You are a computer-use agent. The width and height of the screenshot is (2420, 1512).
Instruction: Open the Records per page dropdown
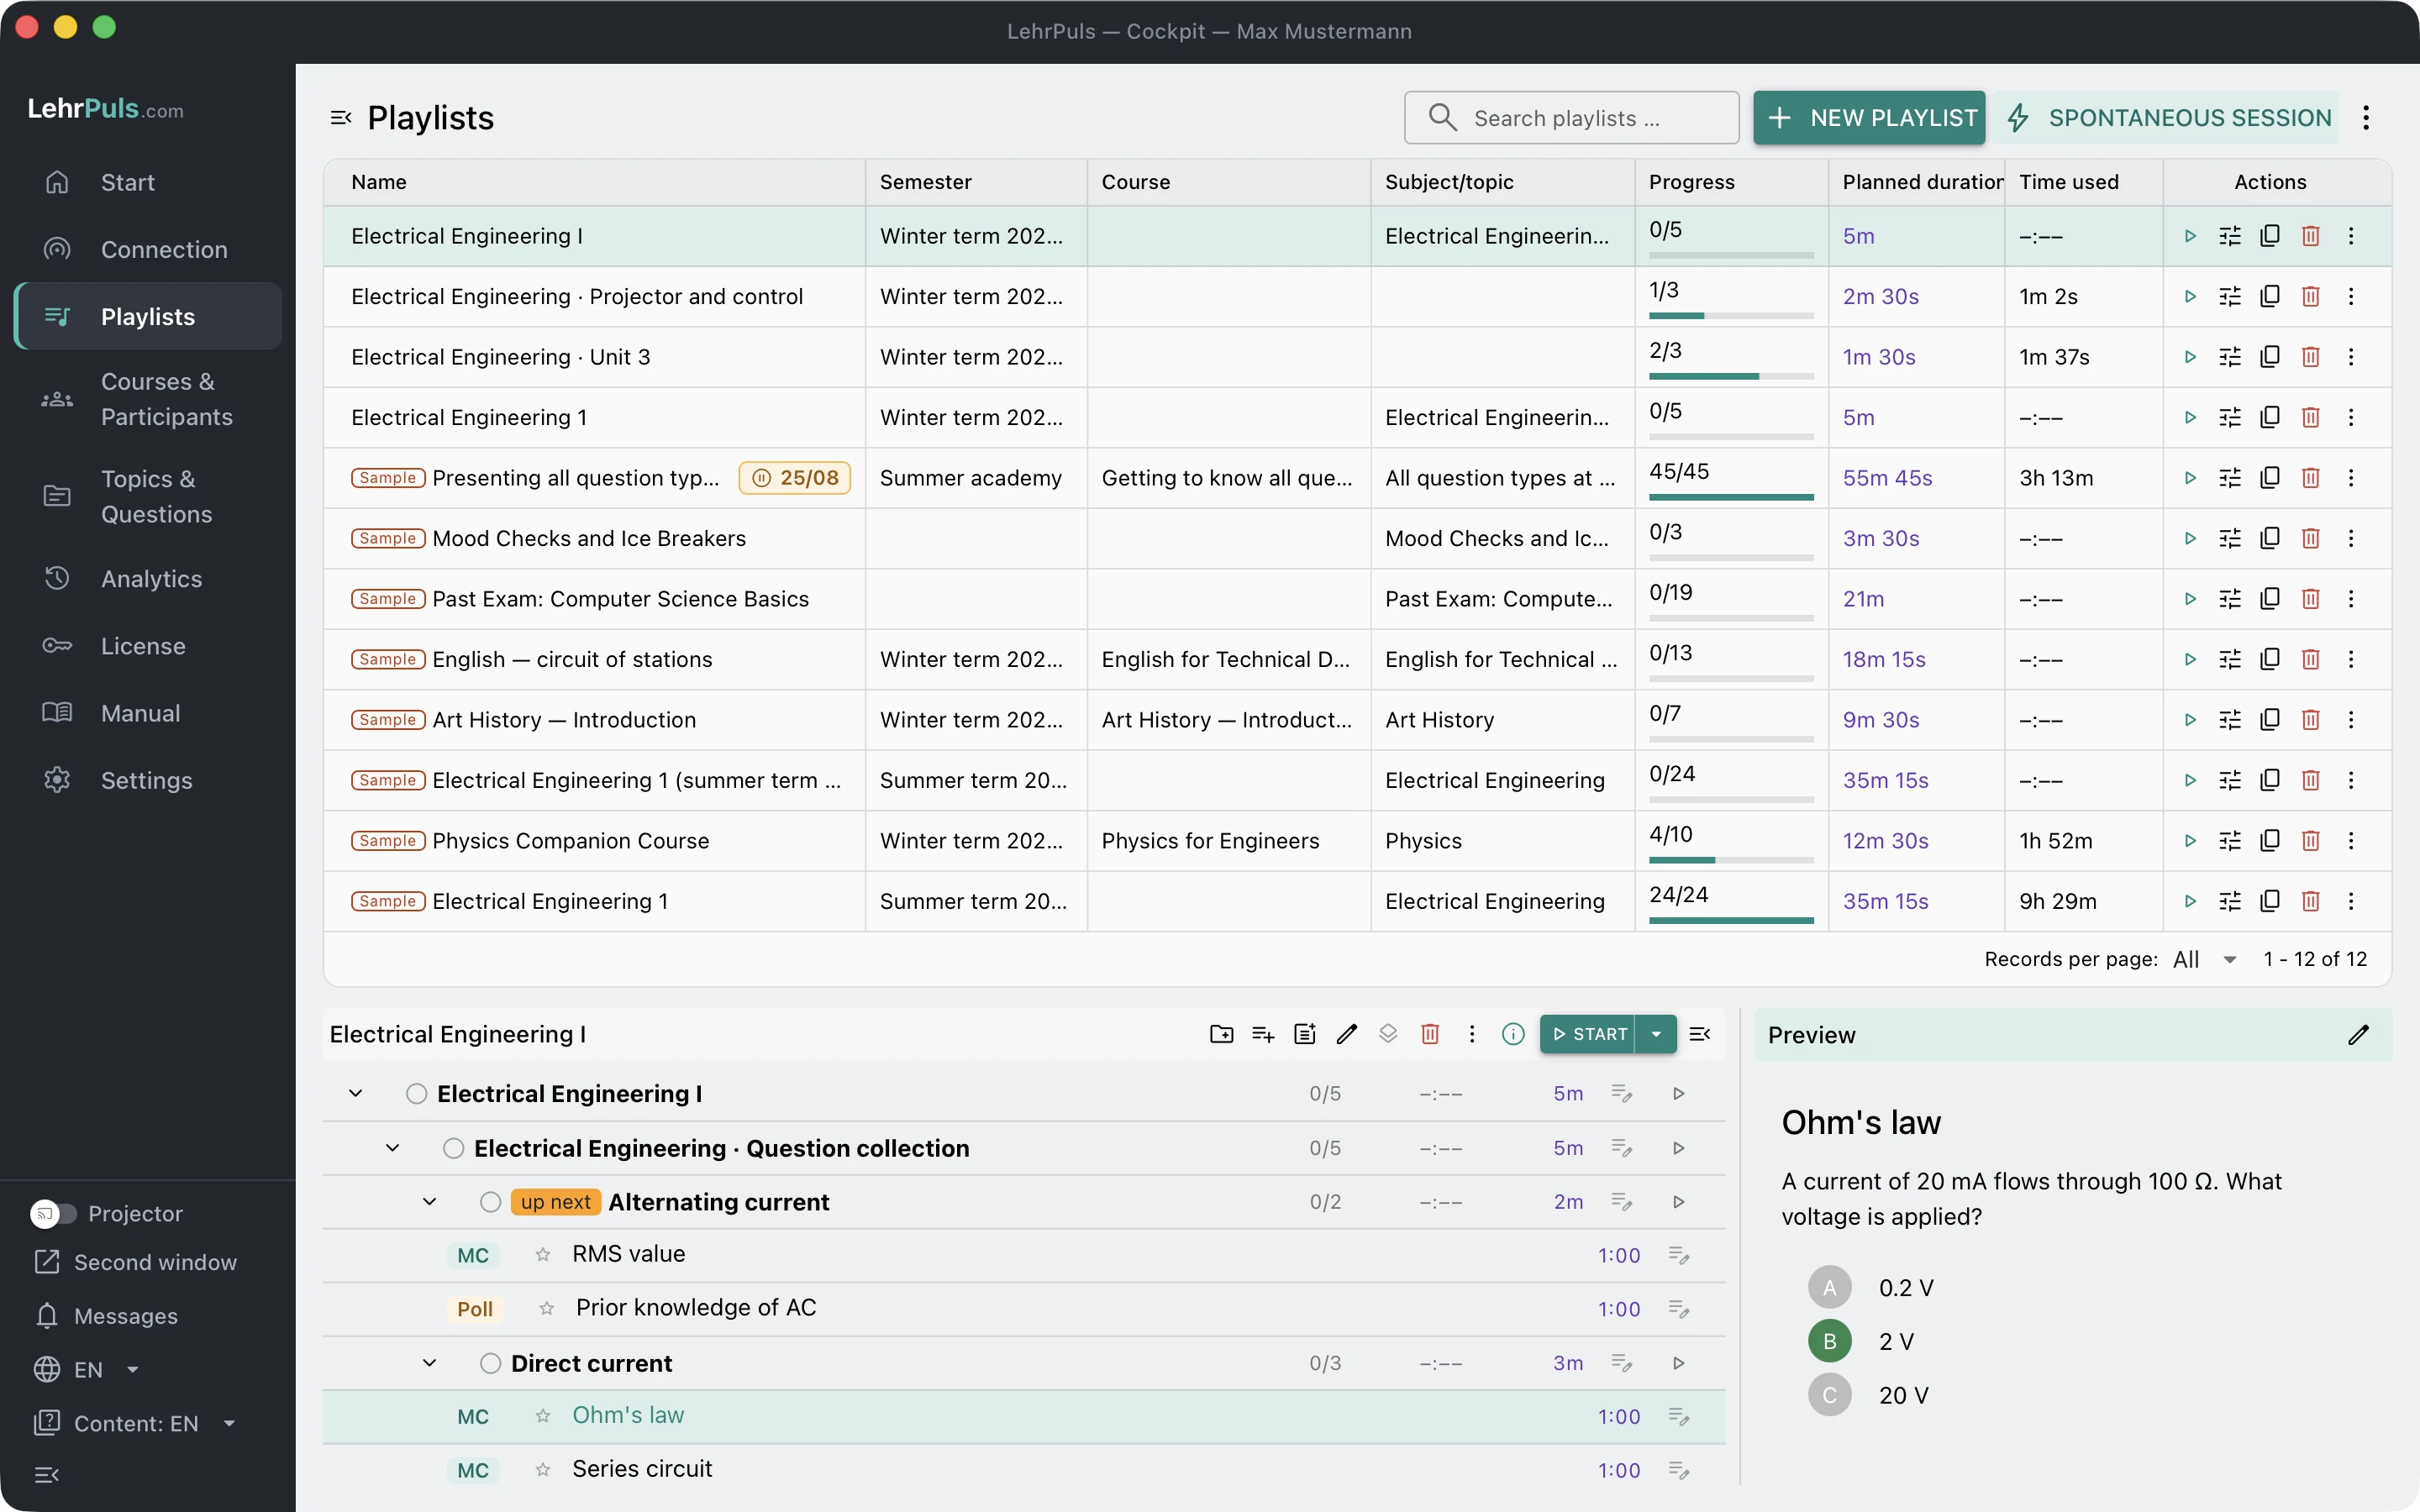tap(2205, 960)
